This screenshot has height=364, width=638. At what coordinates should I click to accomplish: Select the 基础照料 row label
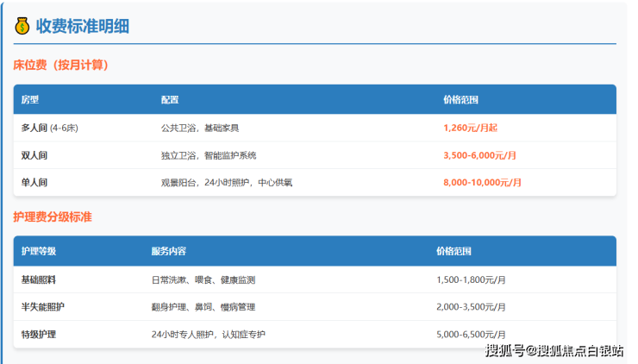(x=39, y=280)
